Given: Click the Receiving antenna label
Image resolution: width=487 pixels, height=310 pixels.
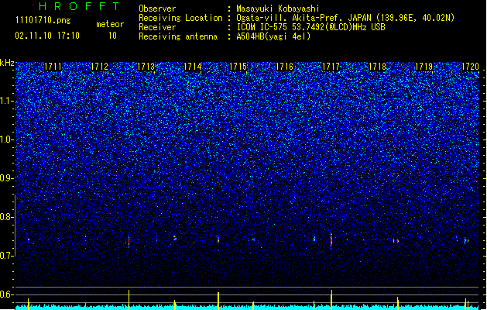Looking at the screenshot, I should 178,36.
